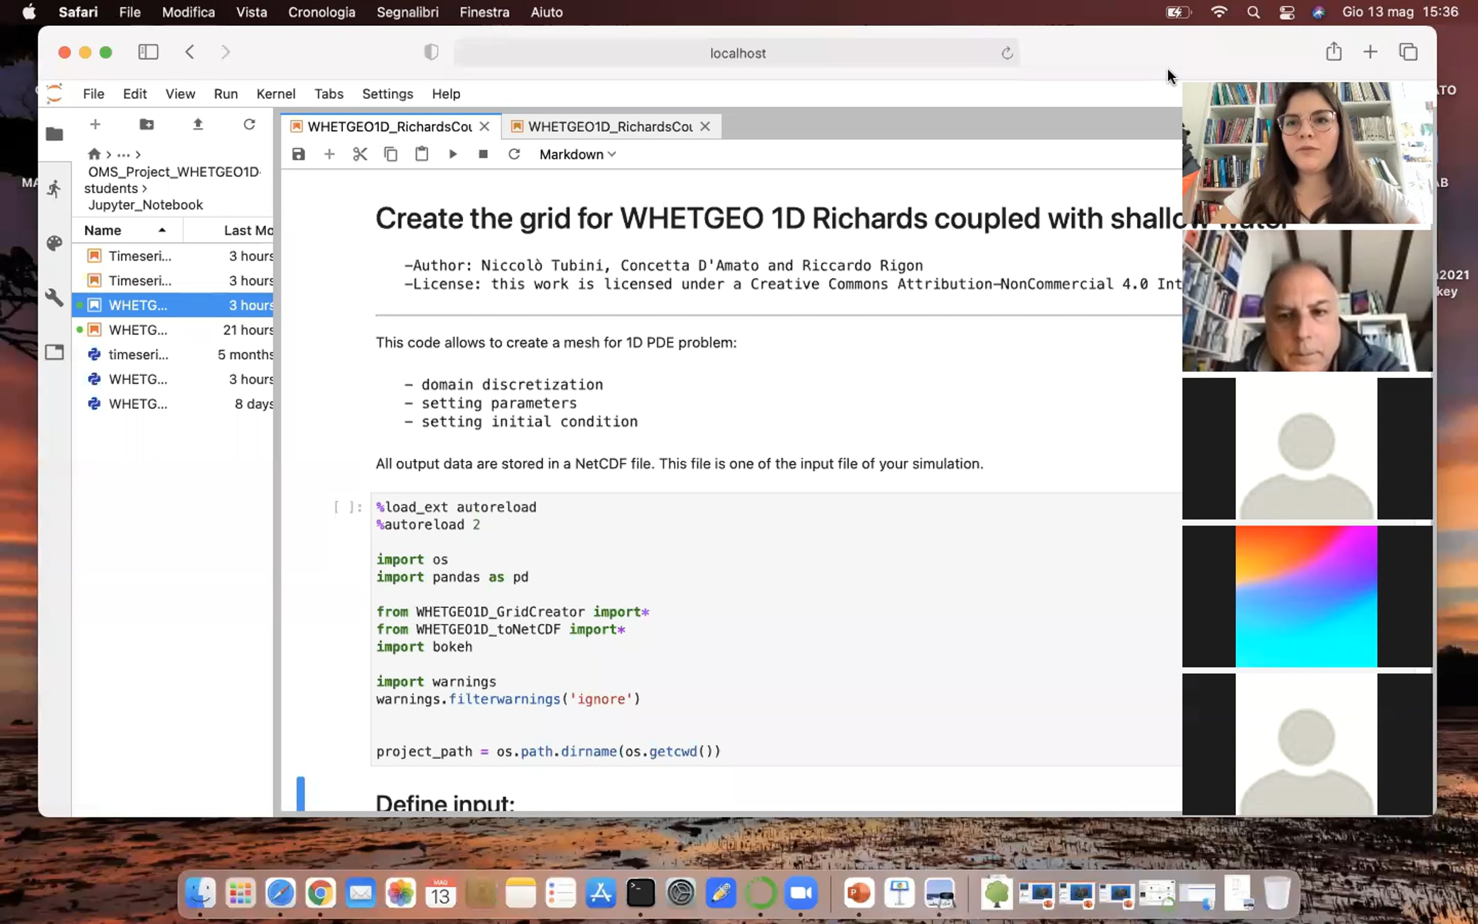
Task: Click the notebook title heading cell
Action: [778, 218]
